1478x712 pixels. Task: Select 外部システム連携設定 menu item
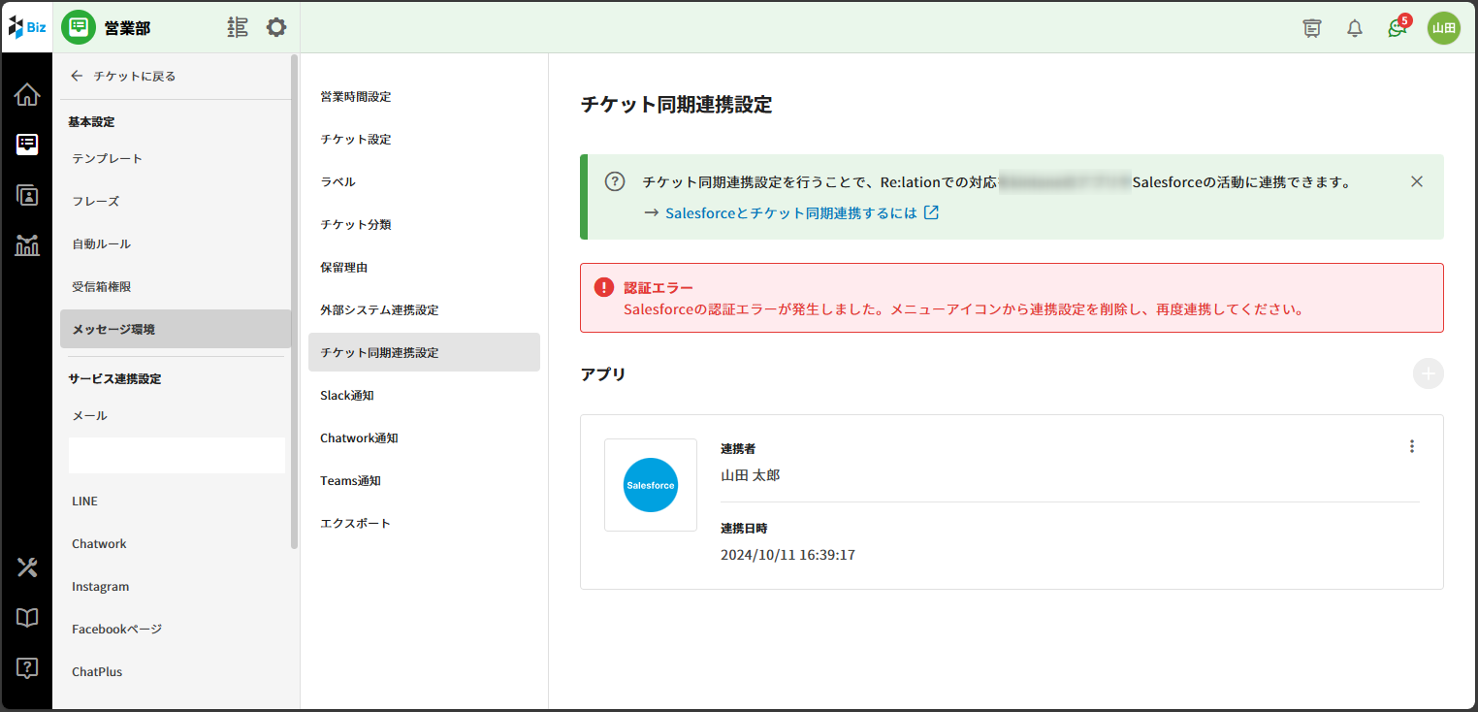[x=379, y=310]
